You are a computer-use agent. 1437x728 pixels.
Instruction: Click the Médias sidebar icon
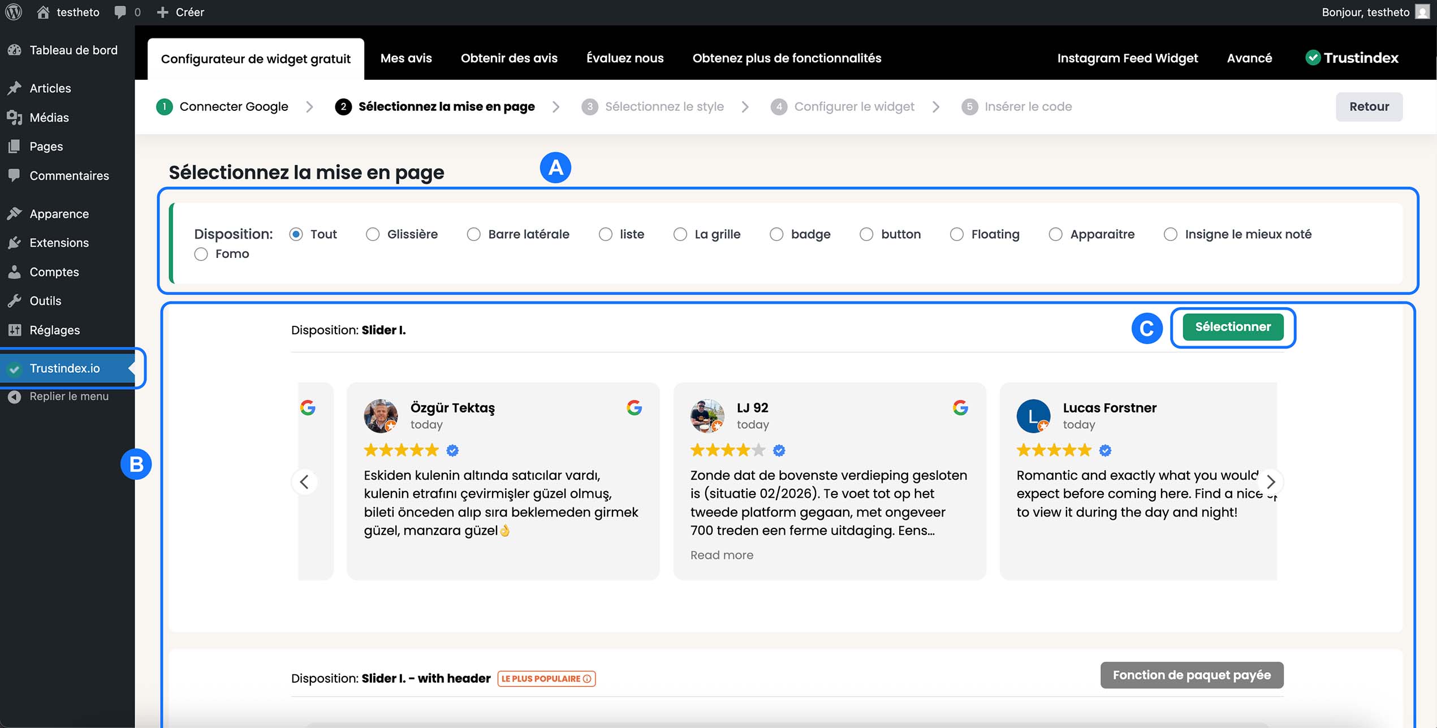15,118
